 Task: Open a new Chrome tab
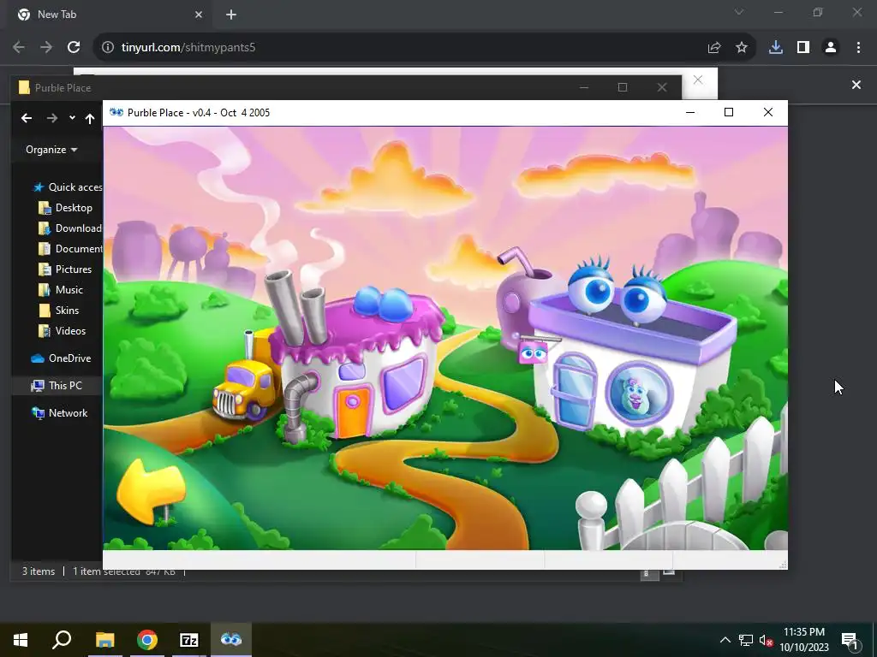pyautogui.click(x=231, y=15)
